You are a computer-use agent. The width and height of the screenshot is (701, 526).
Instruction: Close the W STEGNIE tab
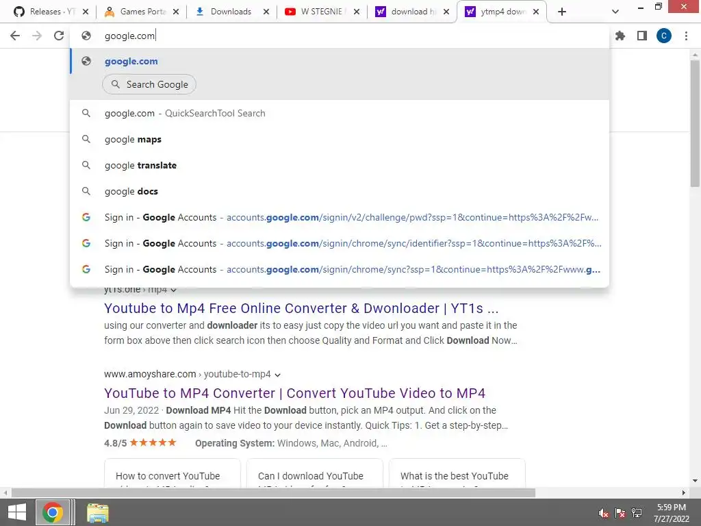click(x=357, y=12)
